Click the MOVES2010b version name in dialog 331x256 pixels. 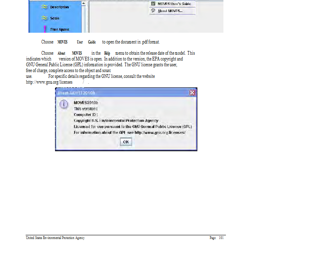coord(86,102)
